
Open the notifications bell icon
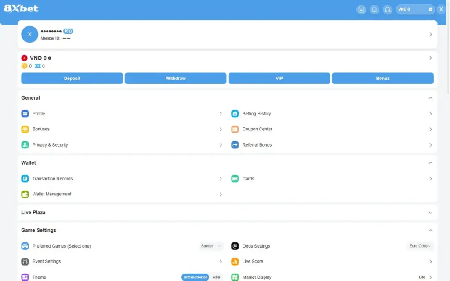click(x=374, y=10)
